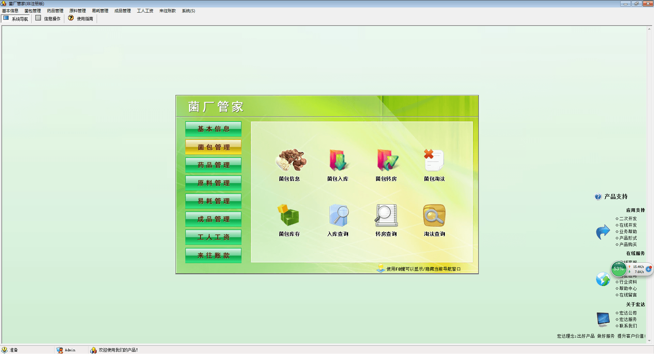654x354 pixels.
Task: Click the scrollbar down arrow at right edge
Action: coord(649,340)
